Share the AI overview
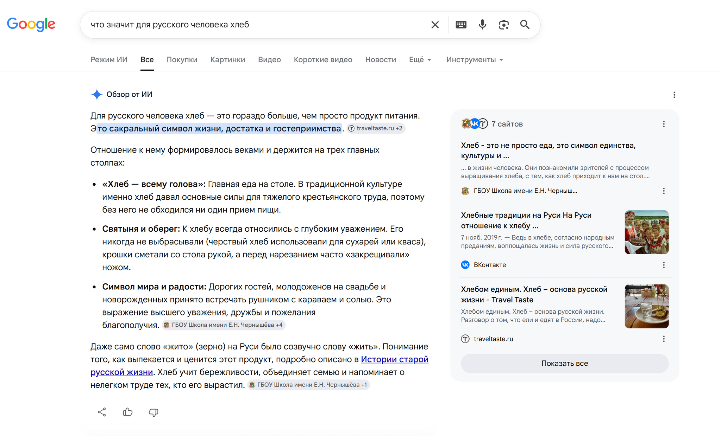721x436 pixels. [102, 412]
